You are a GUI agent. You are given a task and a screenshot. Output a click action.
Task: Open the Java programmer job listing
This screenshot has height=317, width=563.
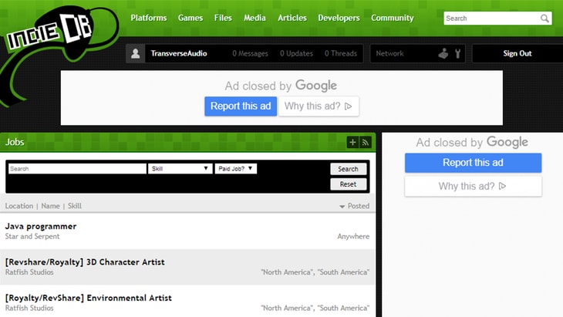pyautogui.click(x=41, y=227)
